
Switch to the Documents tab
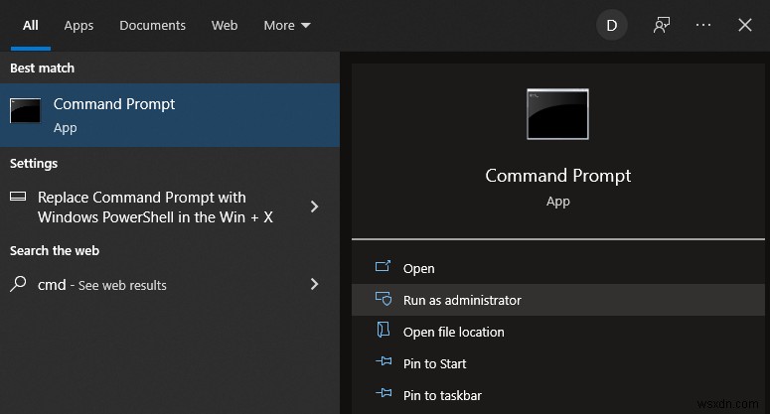tap(152, 26)
